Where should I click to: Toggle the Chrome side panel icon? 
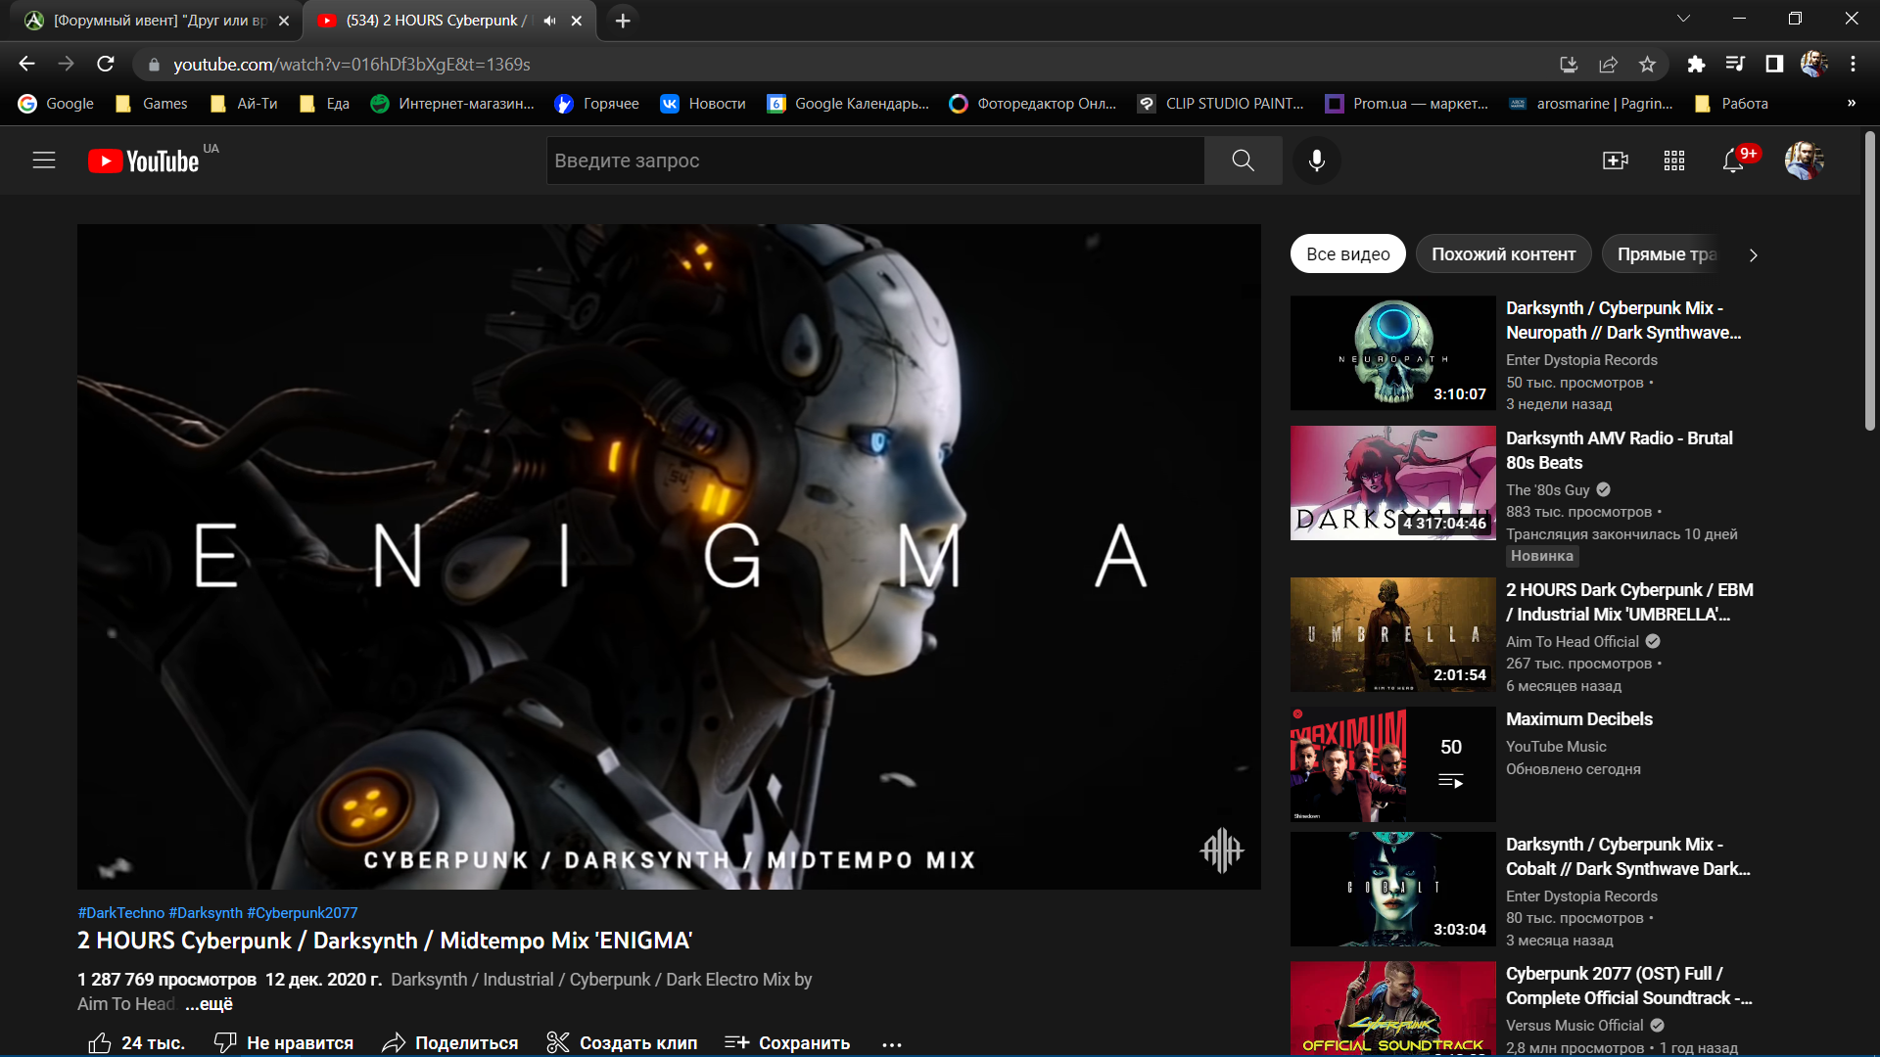click(x=1774, y=64)
